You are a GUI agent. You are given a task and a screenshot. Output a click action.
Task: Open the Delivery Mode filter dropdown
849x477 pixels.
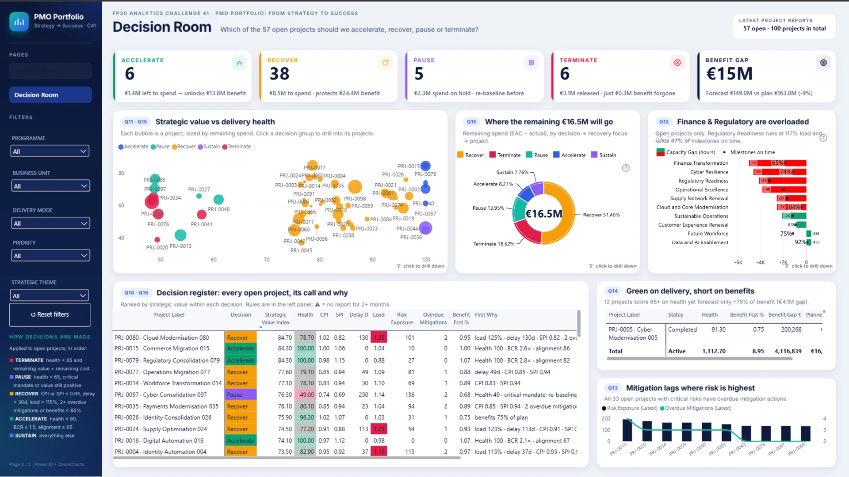[x=50, y=223]
